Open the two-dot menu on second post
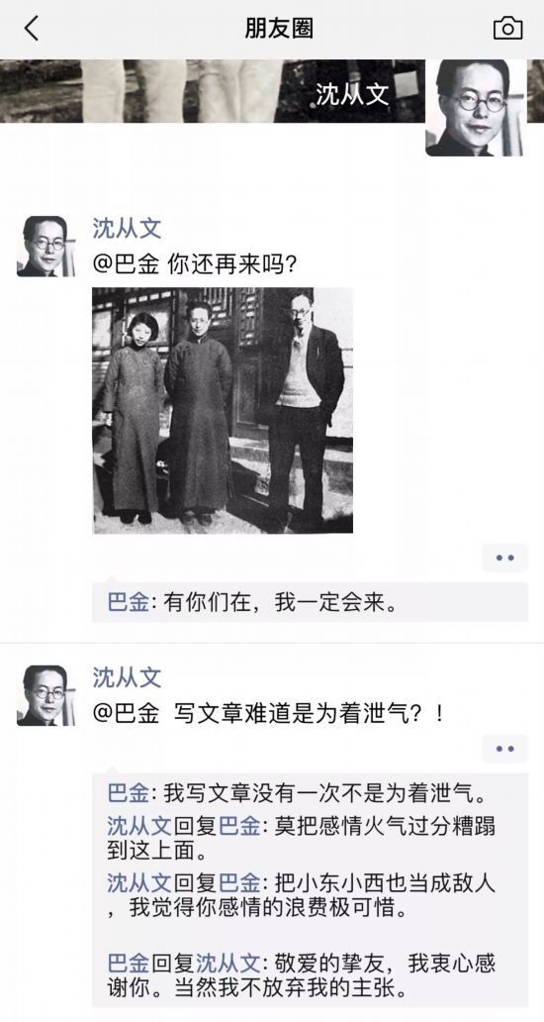 click(505, 749)
